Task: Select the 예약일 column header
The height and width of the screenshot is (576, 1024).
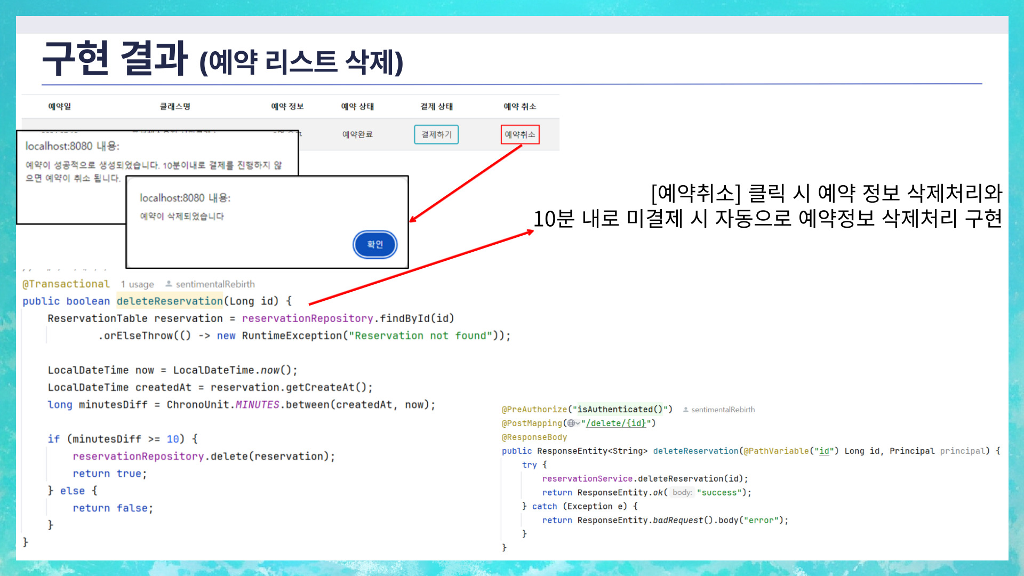Action: pos(60,106)
